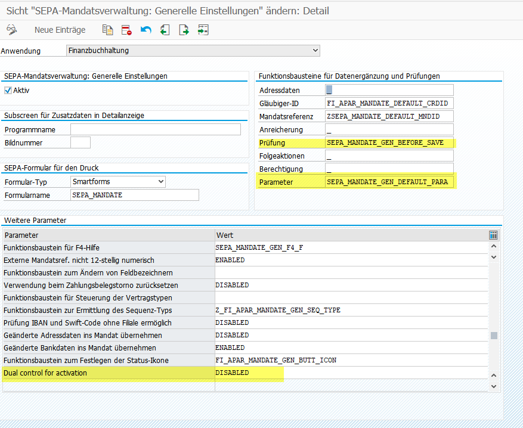This screenshot has height=428, width=523.
Task: Open table settings icon in Weitere Parameter
Action: tap(493, 235)
